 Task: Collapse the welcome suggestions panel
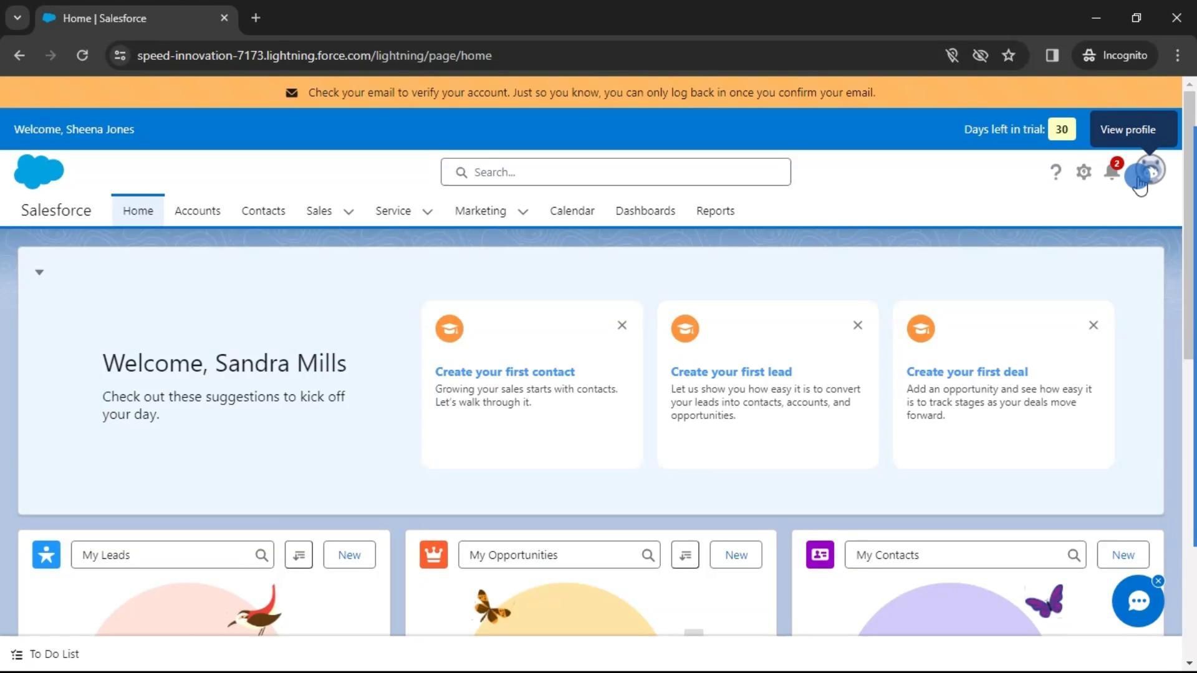point(39,272)
